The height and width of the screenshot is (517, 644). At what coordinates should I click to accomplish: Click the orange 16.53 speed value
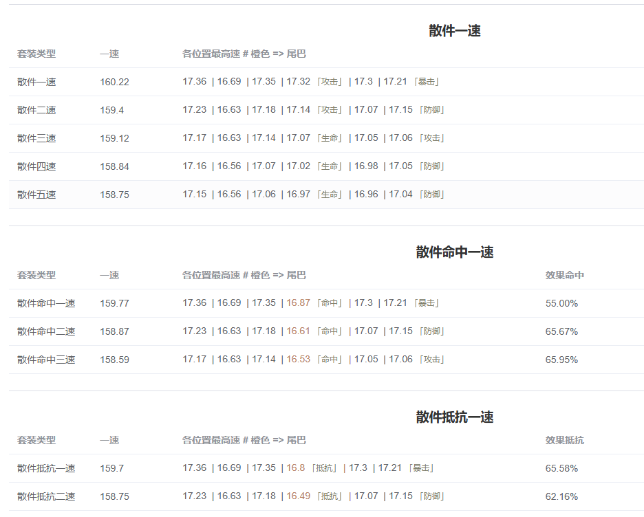coord(298,359)
